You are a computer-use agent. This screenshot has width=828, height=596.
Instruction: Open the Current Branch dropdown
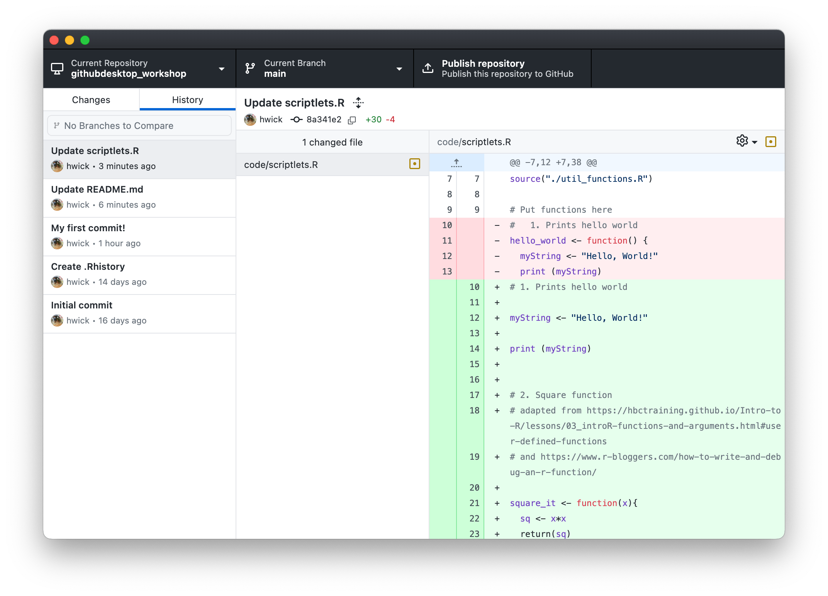point(324,69)
